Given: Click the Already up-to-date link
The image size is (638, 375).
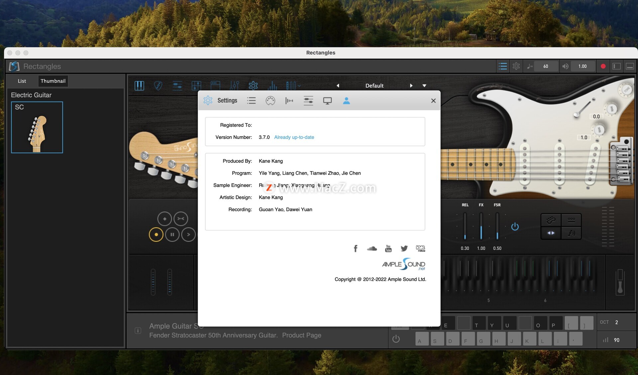Looking at the screenshot, I should (x=294, y=137).
